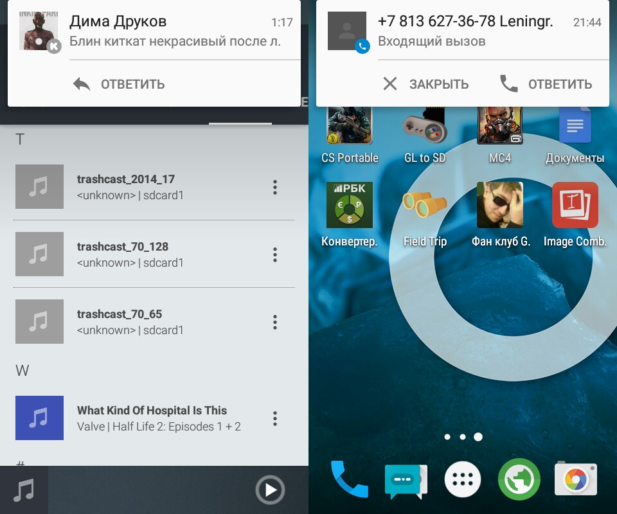Tap ОТВЕТИТЬ reply on Дима Друков message
The height and width of the screenshot is (514, 617).
pyautogui.click(x=119, y=84)
